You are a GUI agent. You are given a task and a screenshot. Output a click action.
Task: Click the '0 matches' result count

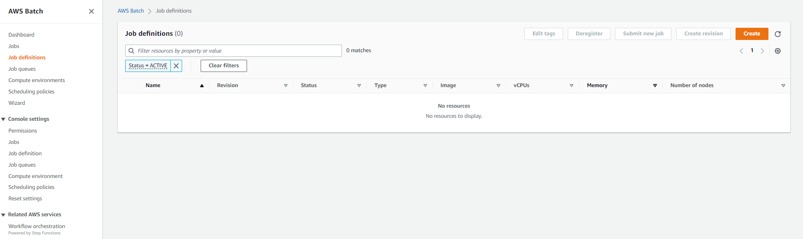359,50
